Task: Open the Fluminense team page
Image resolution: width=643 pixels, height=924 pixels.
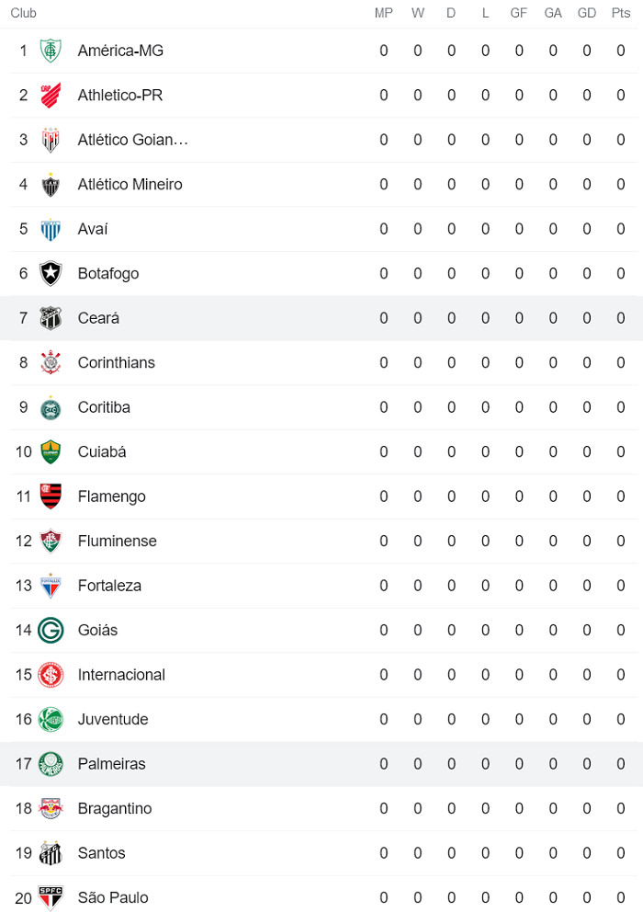Action: (117, 541)
